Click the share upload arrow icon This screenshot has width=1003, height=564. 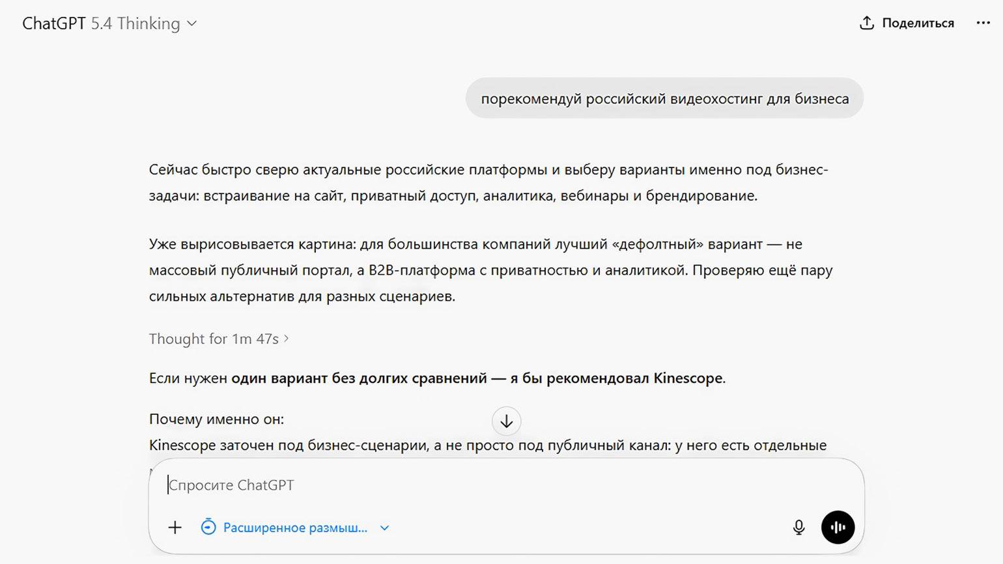(866, 23)
